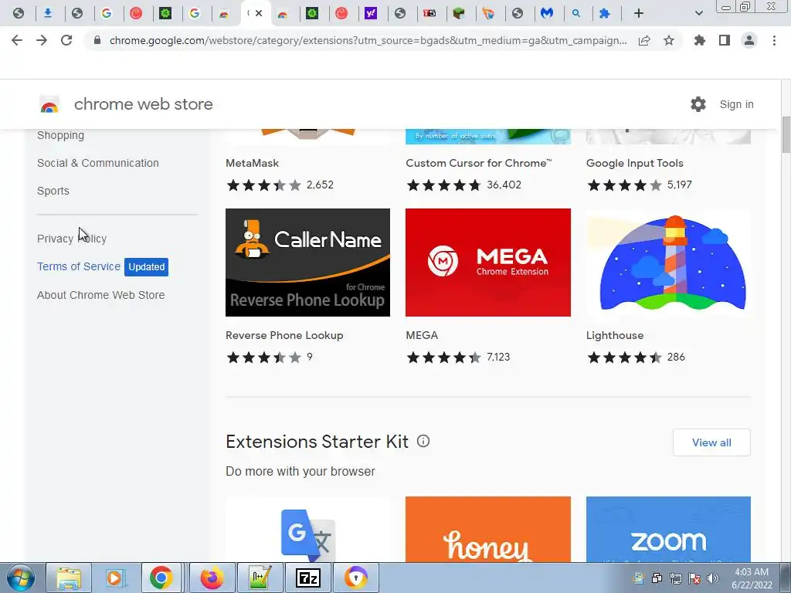Click the Custom Cursor for Chrome title
This screenshot has height=593, width=791.
pos(479,163)
